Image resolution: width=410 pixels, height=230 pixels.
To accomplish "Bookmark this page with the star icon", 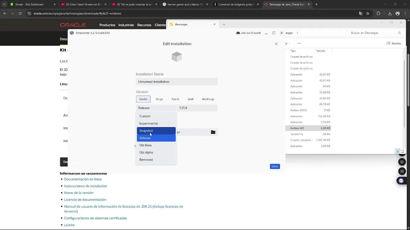I will (368, 13).
